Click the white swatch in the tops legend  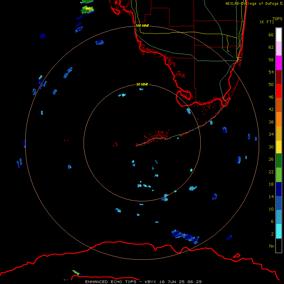point(279,35)
